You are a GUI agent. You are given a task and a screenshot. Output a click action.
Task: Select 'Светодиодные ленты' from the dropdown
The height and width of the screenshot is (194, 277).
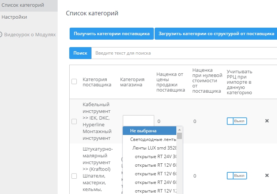pos(153,139)
